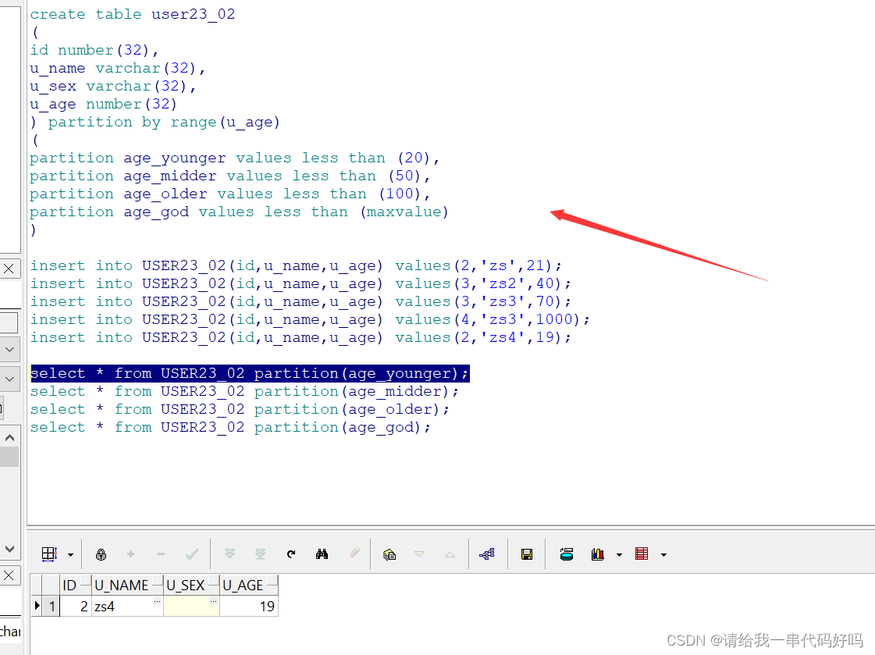Close the lower left panel with X
The height and width of the screenshot is (655, 875).
(9, 575)
